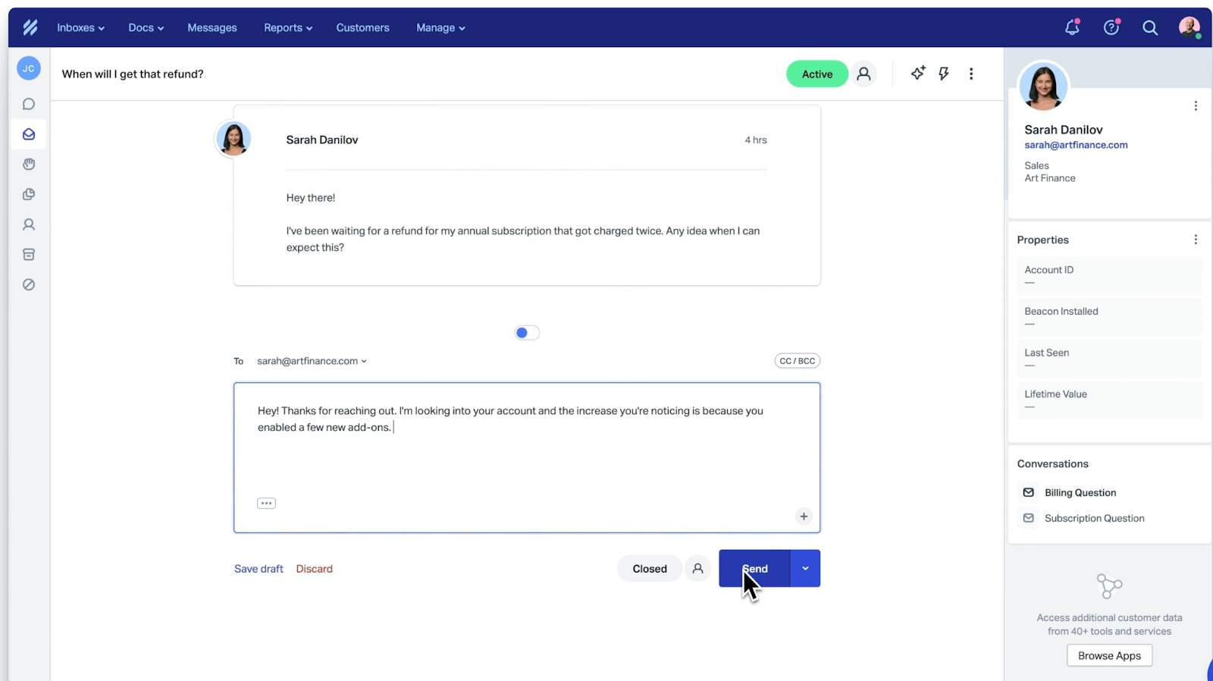Expand the Docs menu
This screenshot has height=681, width=1213.
(x=146, y=27)
